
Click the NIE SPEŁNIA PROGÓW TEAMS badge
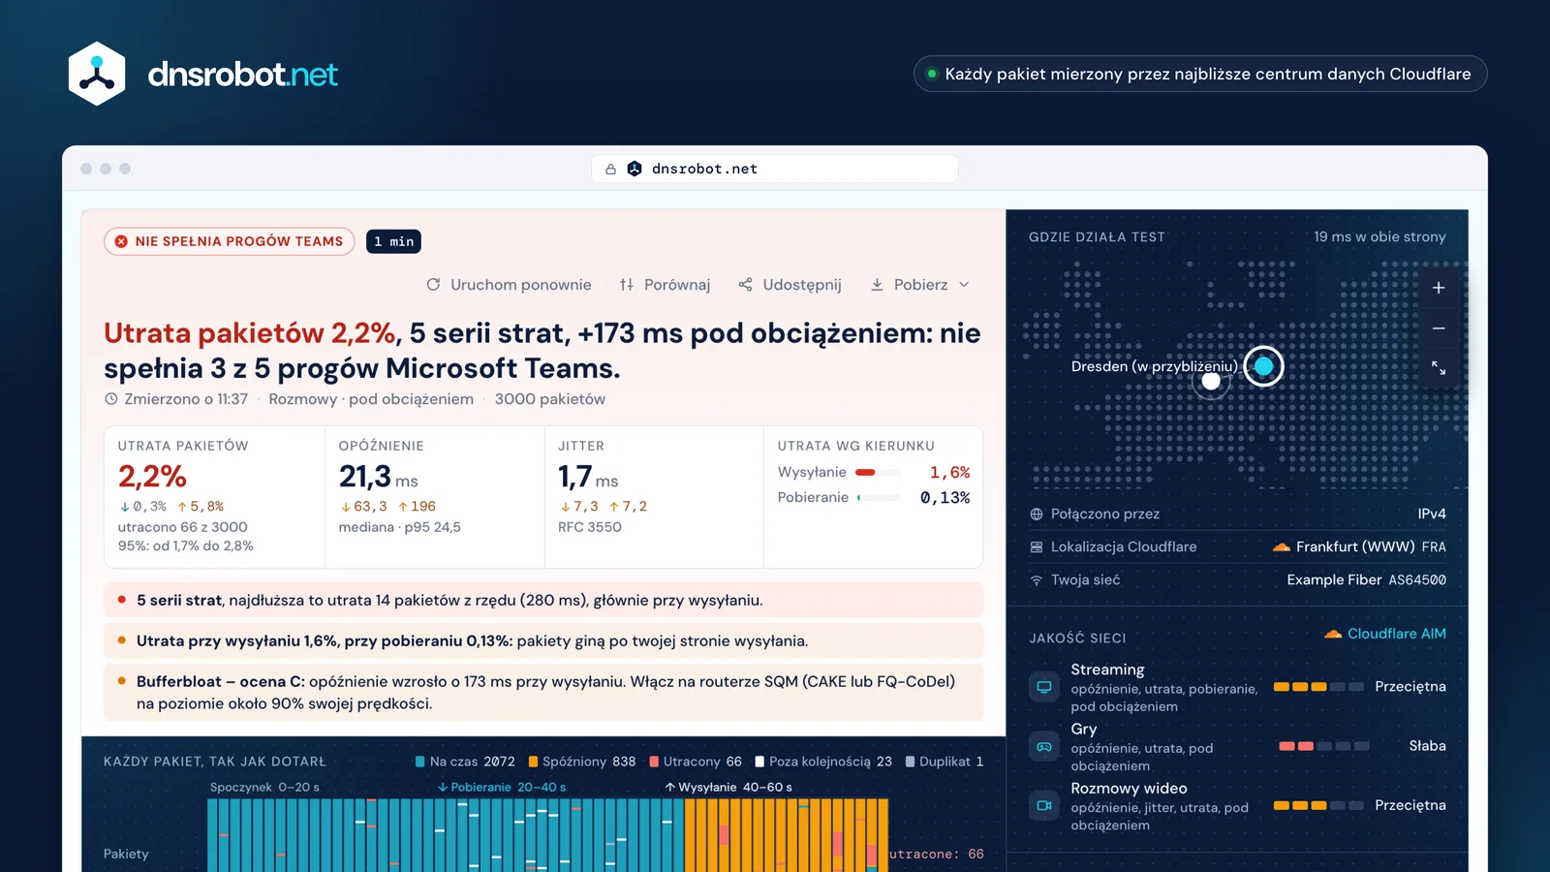tap(230, 241)
